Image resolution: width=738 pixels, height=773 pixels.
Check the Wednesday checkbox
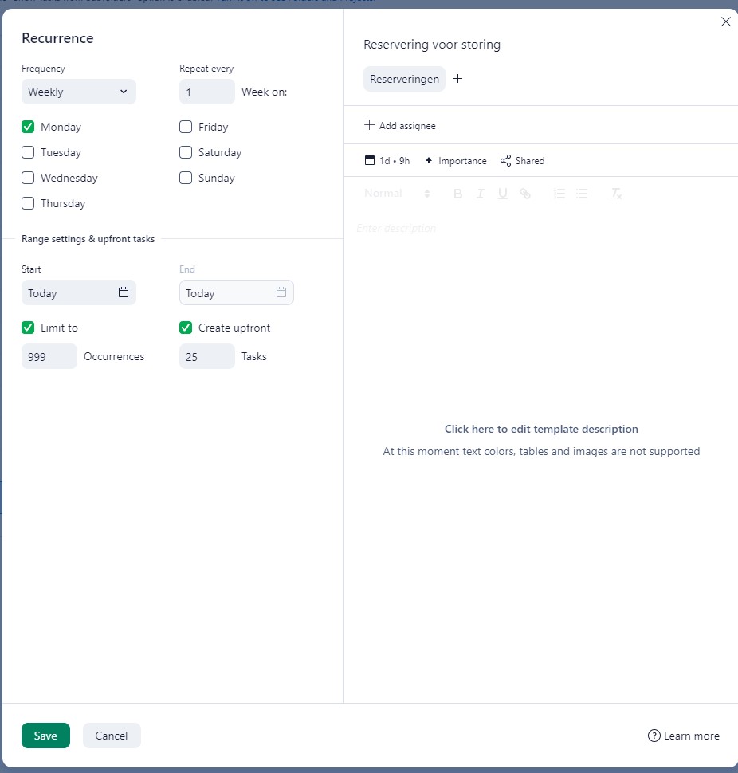click(x=28, y=178)
